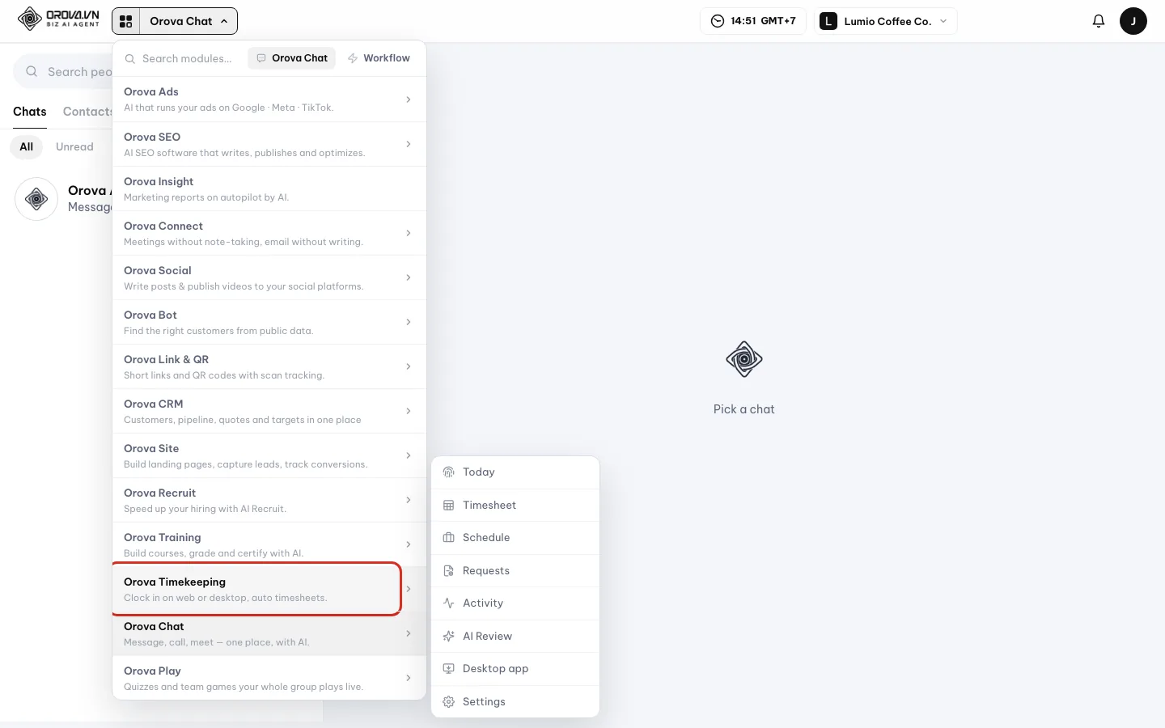The image size is (1165, 728).
Task: Open the Orova Chat module entry in list
Action: coord(269,633)
